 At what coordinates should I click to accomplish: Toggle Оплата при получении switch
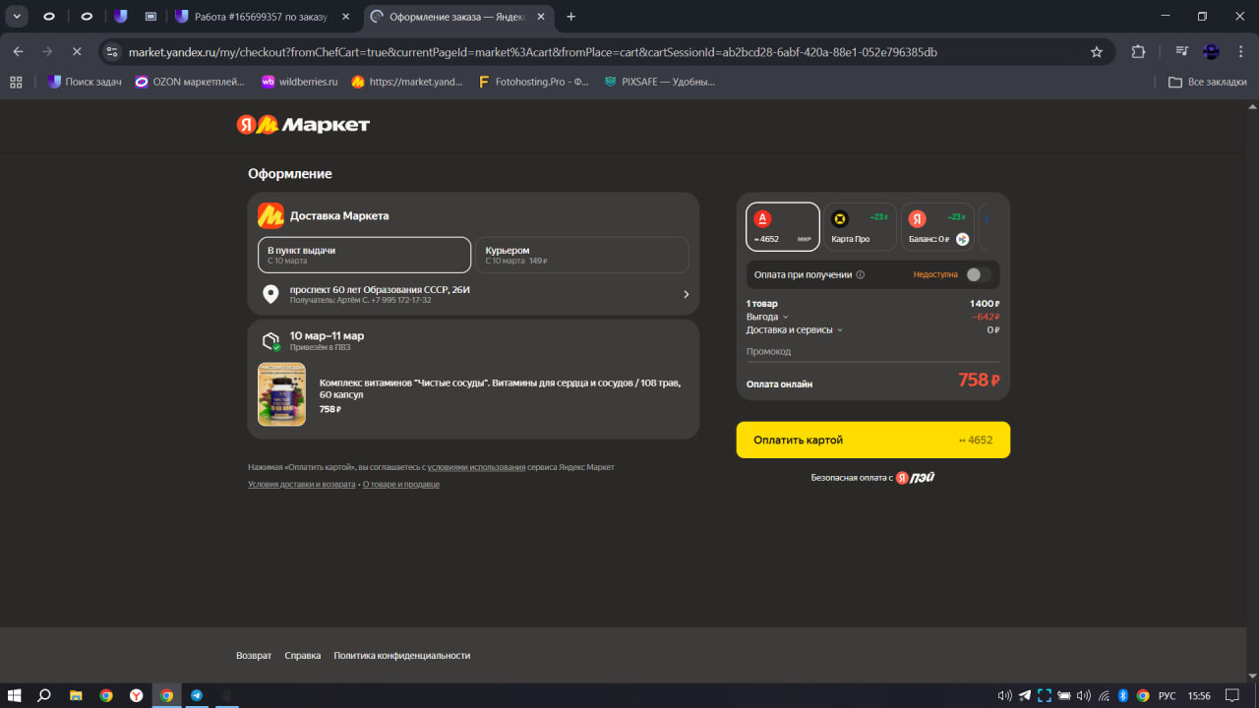(x=978, y=274)
